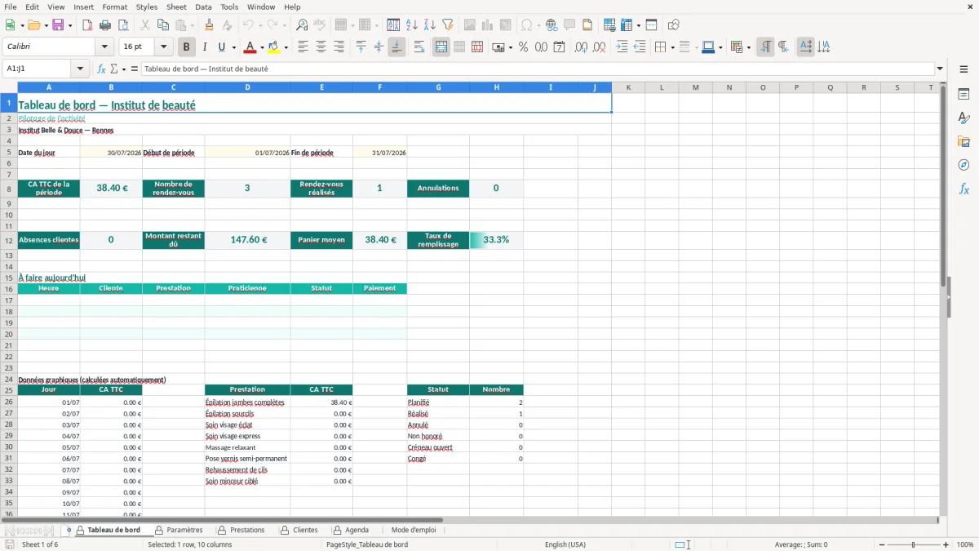Open the Data menu

tap(203, 7)
